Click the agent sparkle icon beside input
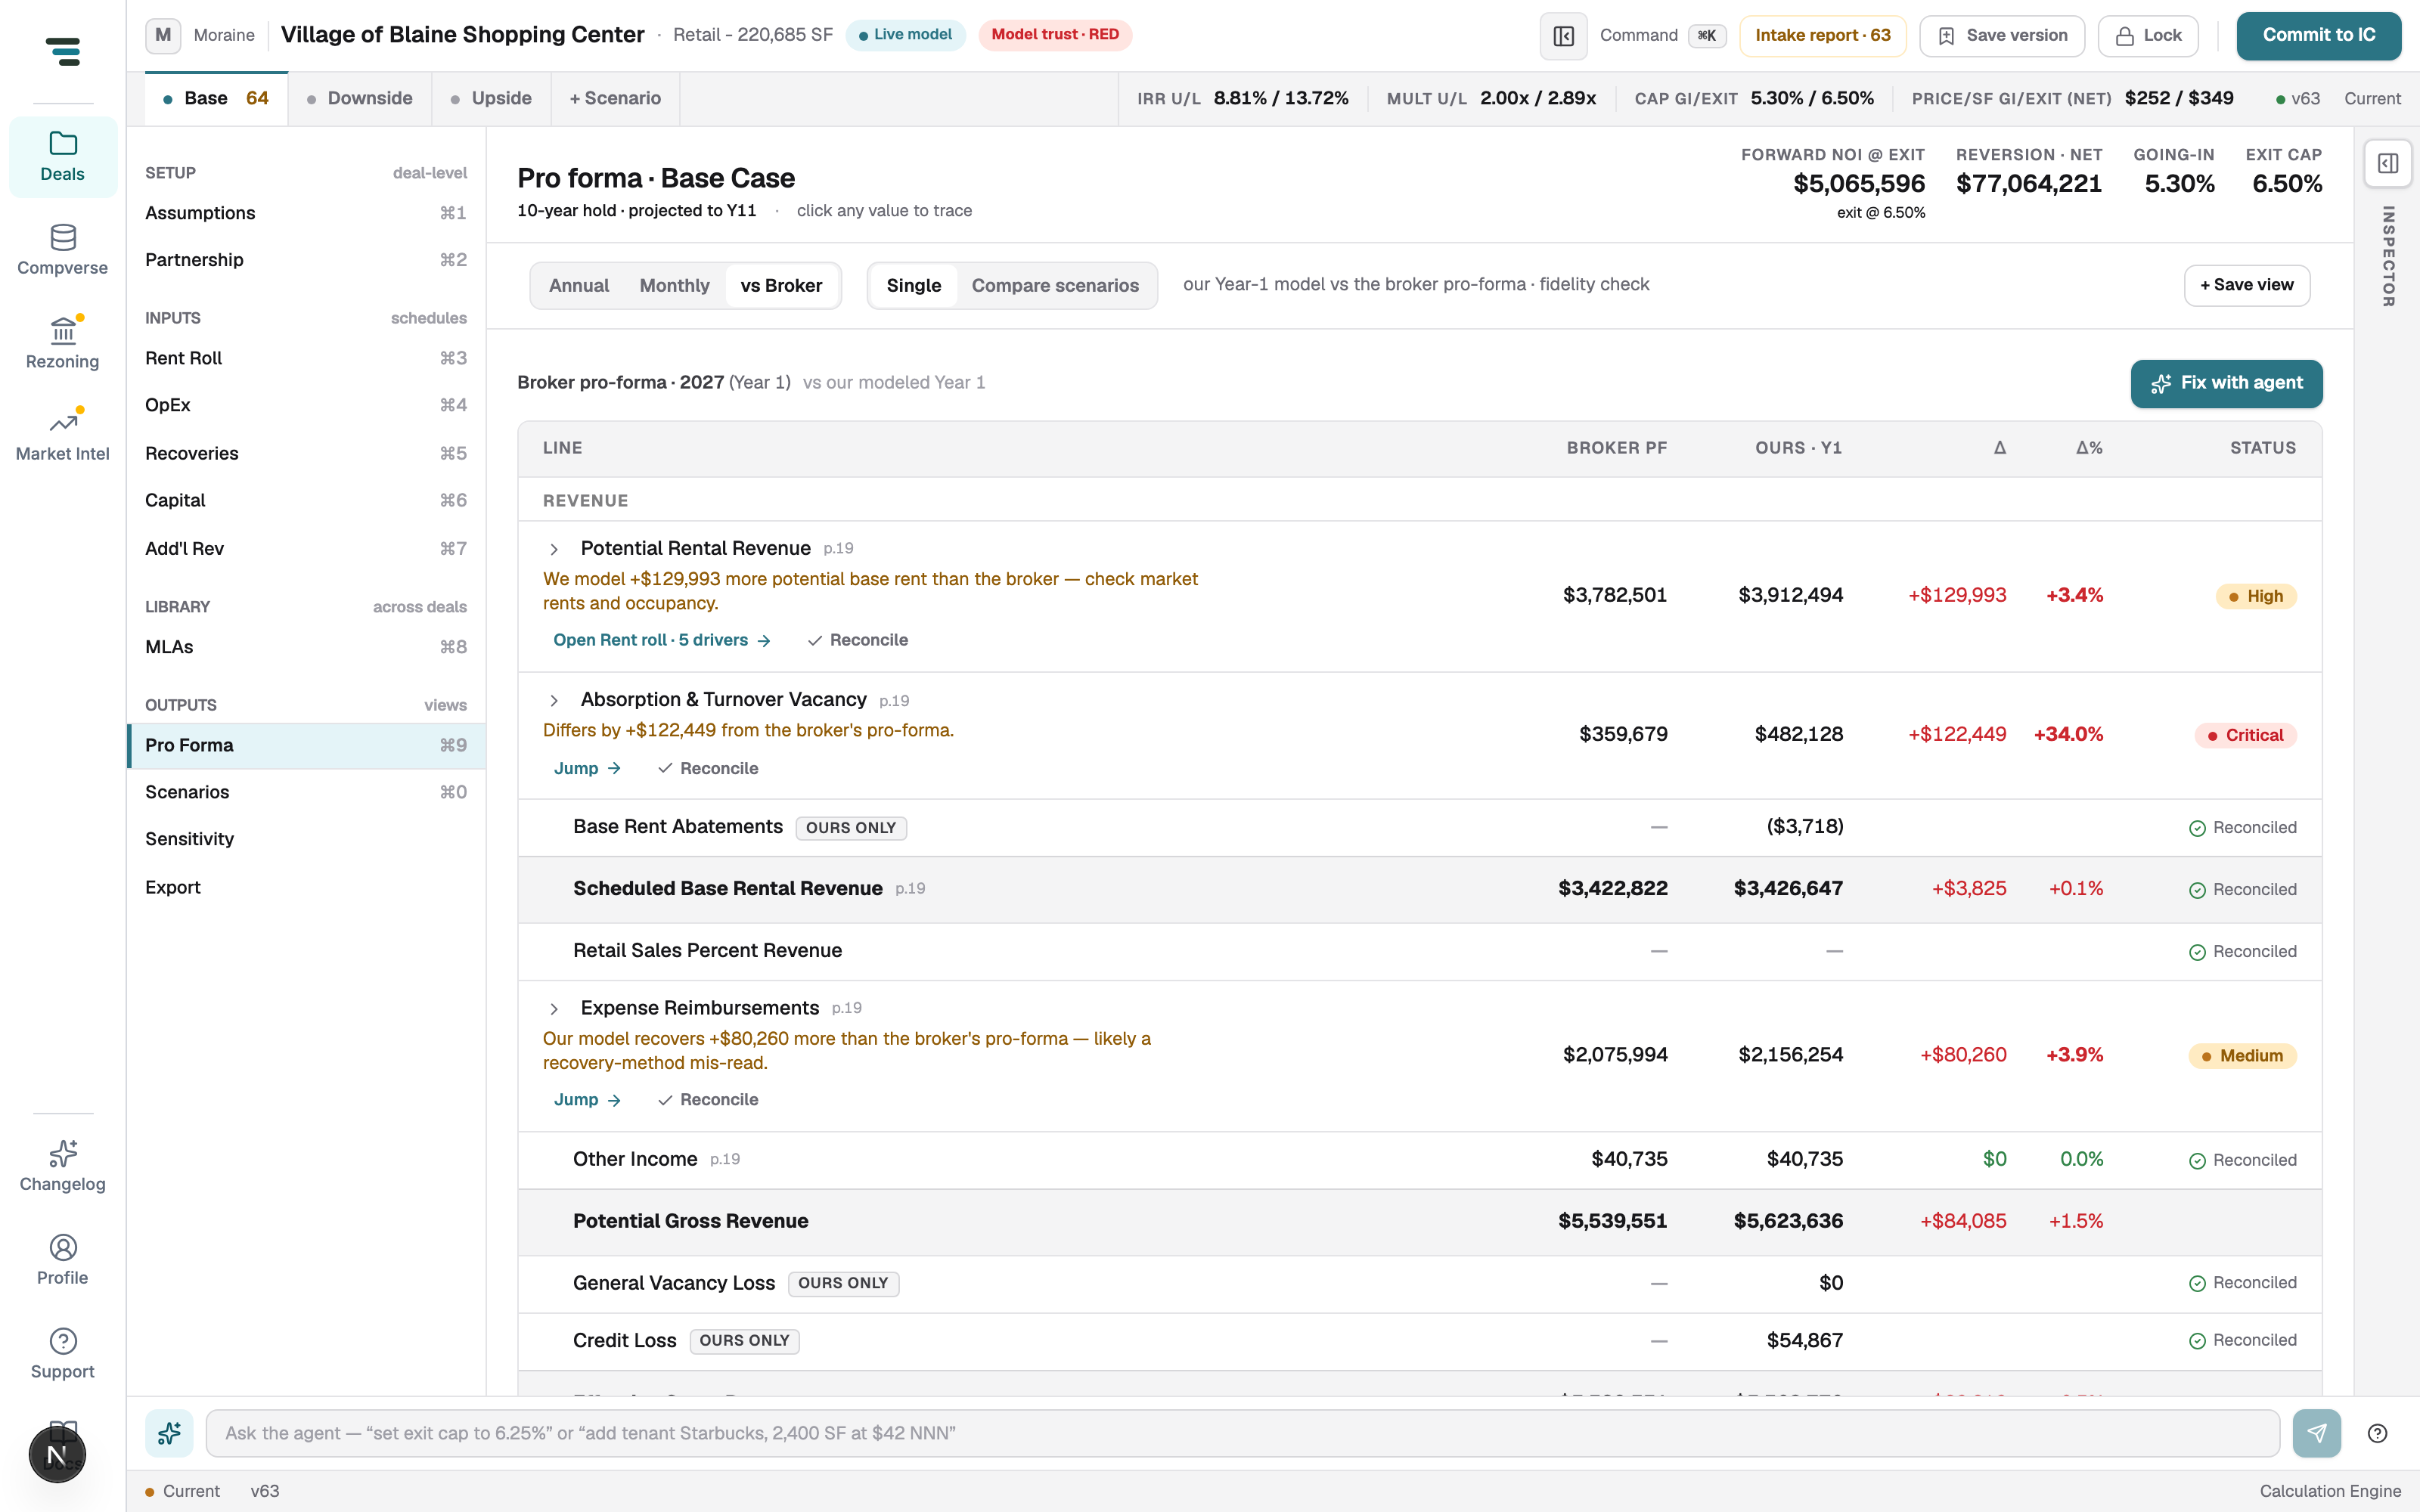 (x=169, y=1433)
